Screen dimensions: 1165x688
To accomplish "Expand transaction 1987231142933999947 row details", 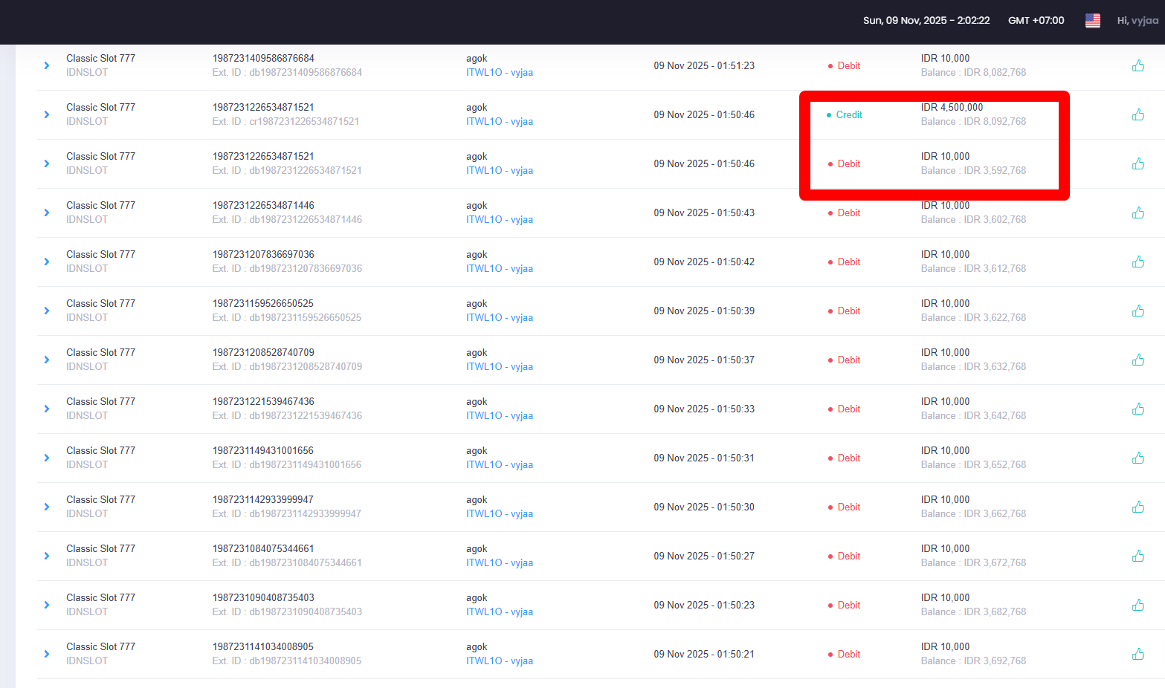I will 47,507.
